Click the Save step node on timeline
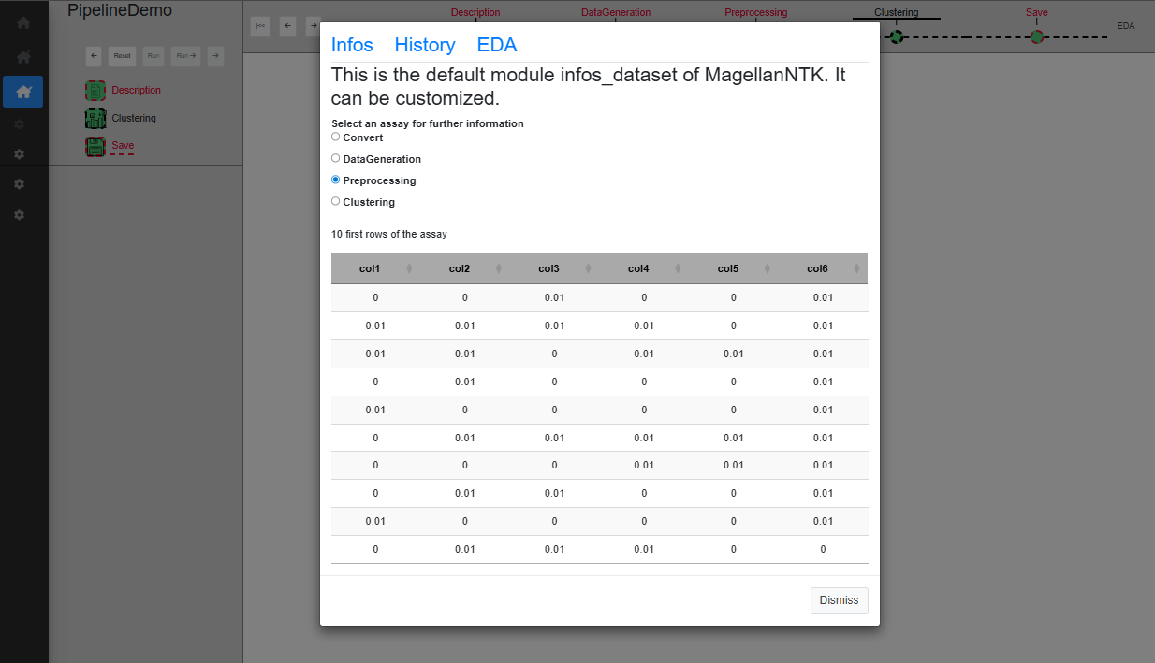 tap(1036, 36)
